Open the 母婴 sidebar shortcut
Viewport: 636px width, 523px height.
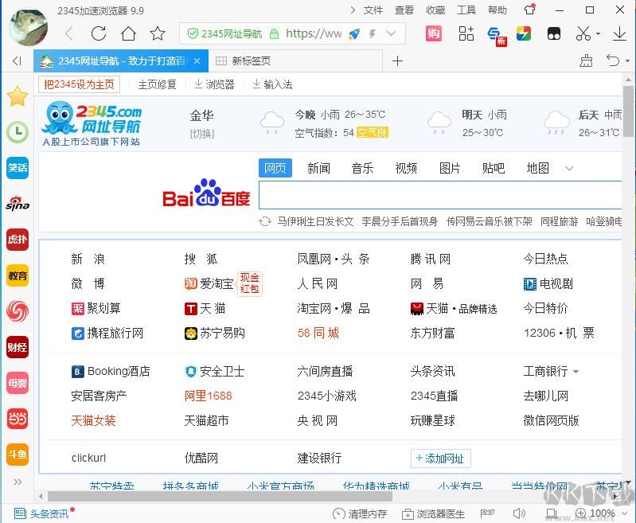[x=18, y=383]
